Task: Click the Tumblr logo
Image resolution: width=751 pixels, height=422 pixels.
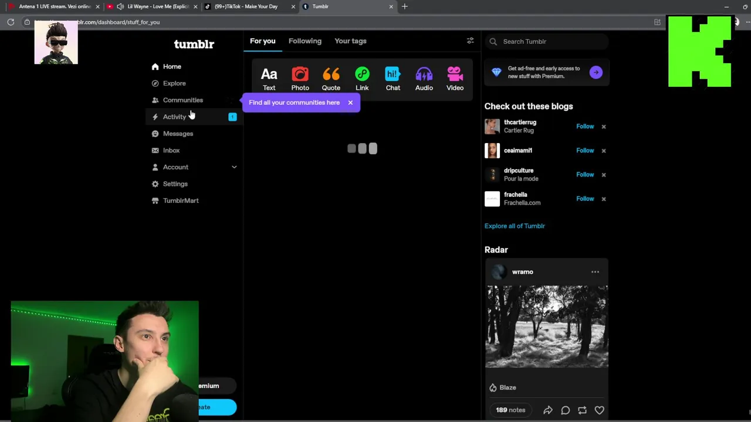Action: click(x=194, y=44)
